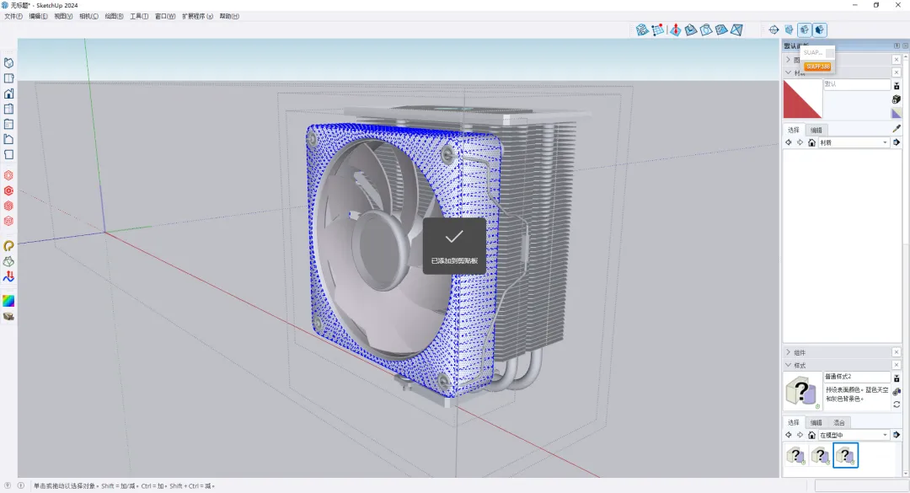Select the Sandbox From Contours tool
Viewport: 910px width, 493px height.
tap(642, 30)
